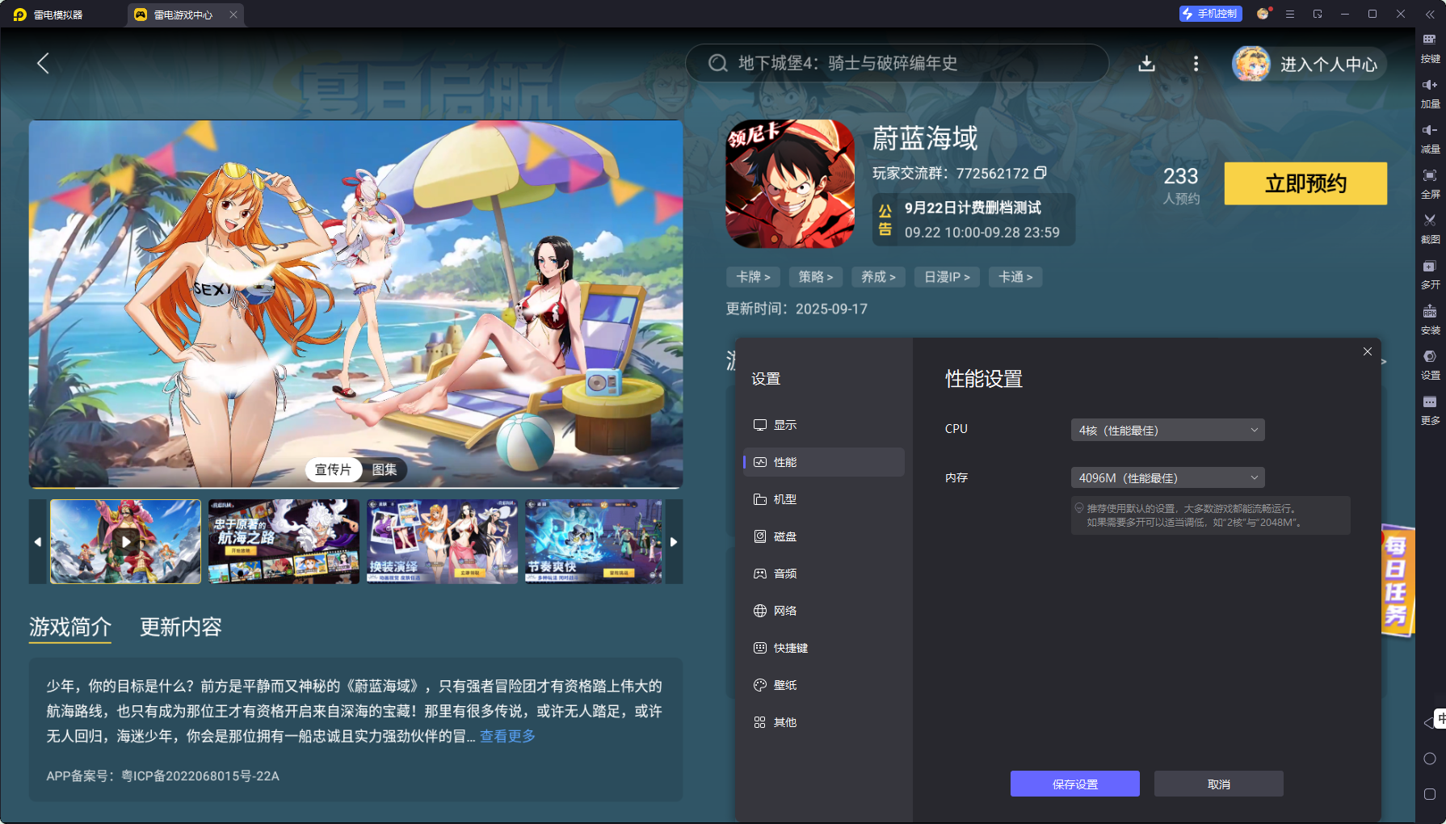1446x824 pixels.
Task: Open the 养成 tag category
Action: (x=878, y=277)
